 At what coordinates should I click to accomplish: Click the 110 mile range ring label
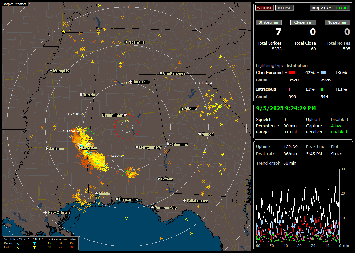click(126, 83)
